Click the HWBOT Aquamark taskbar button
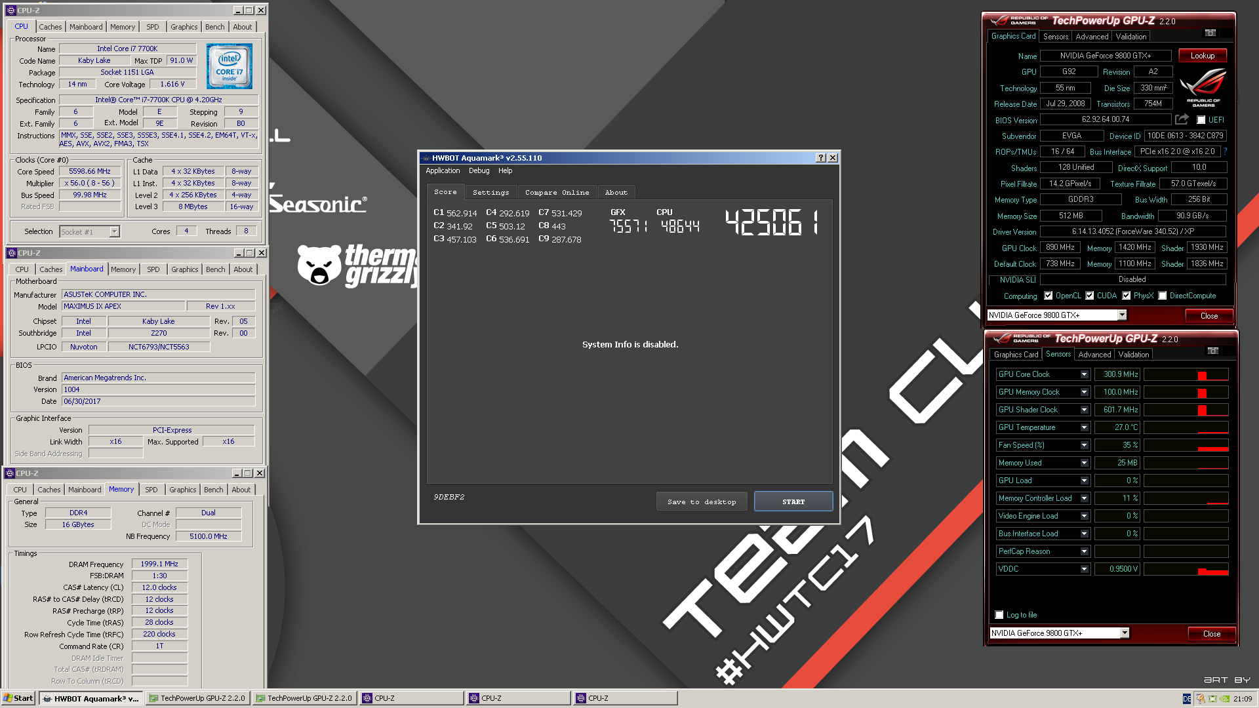Screen dimensions: 1259x708 tap(90, 698)
